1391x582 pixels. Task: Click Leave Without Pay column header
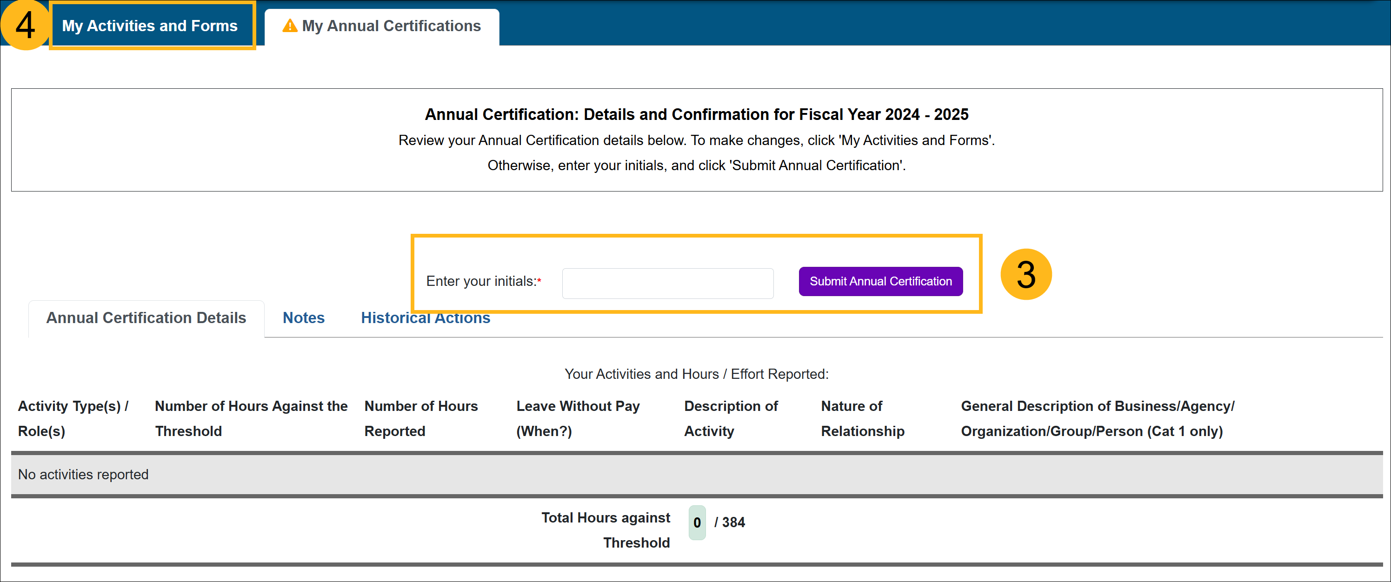pos(578,418)
